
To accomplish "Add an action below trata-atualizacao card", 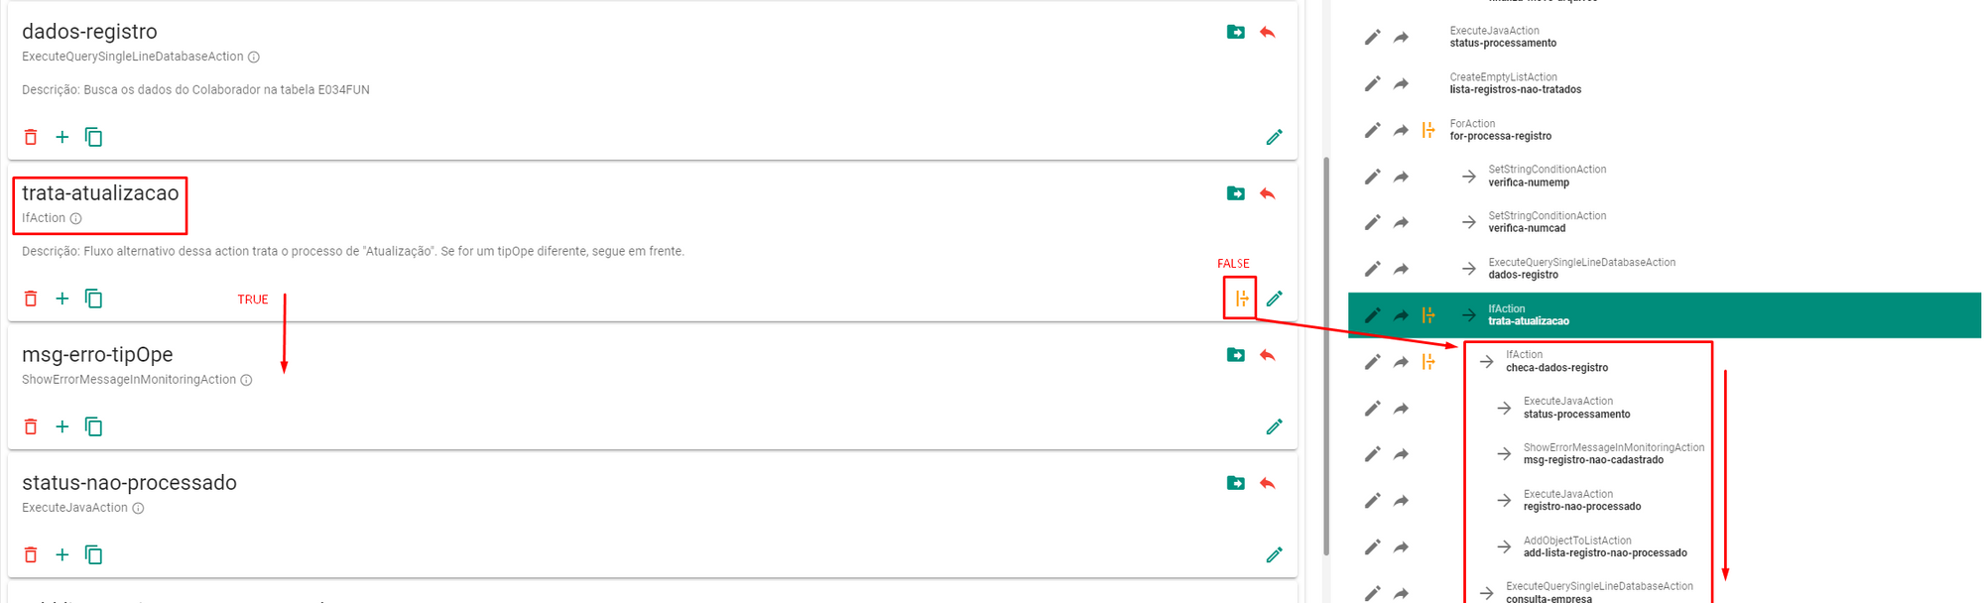I will [x=62, y=299].
